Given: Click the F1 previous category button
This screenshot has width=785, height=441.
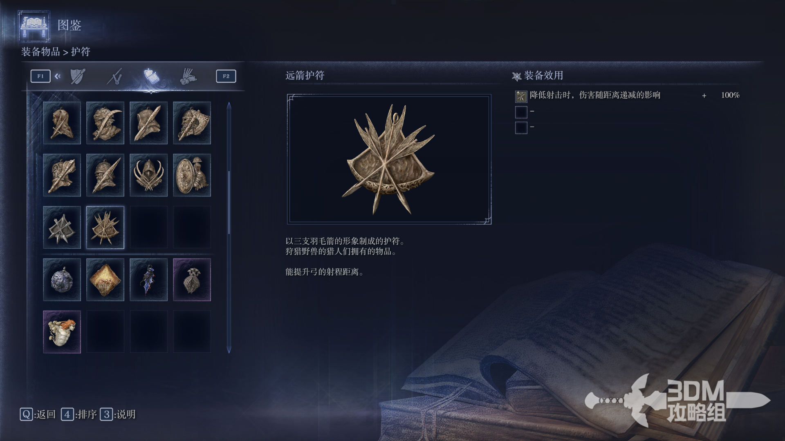Looking at the screenshot, I should (x=40, y=76).
